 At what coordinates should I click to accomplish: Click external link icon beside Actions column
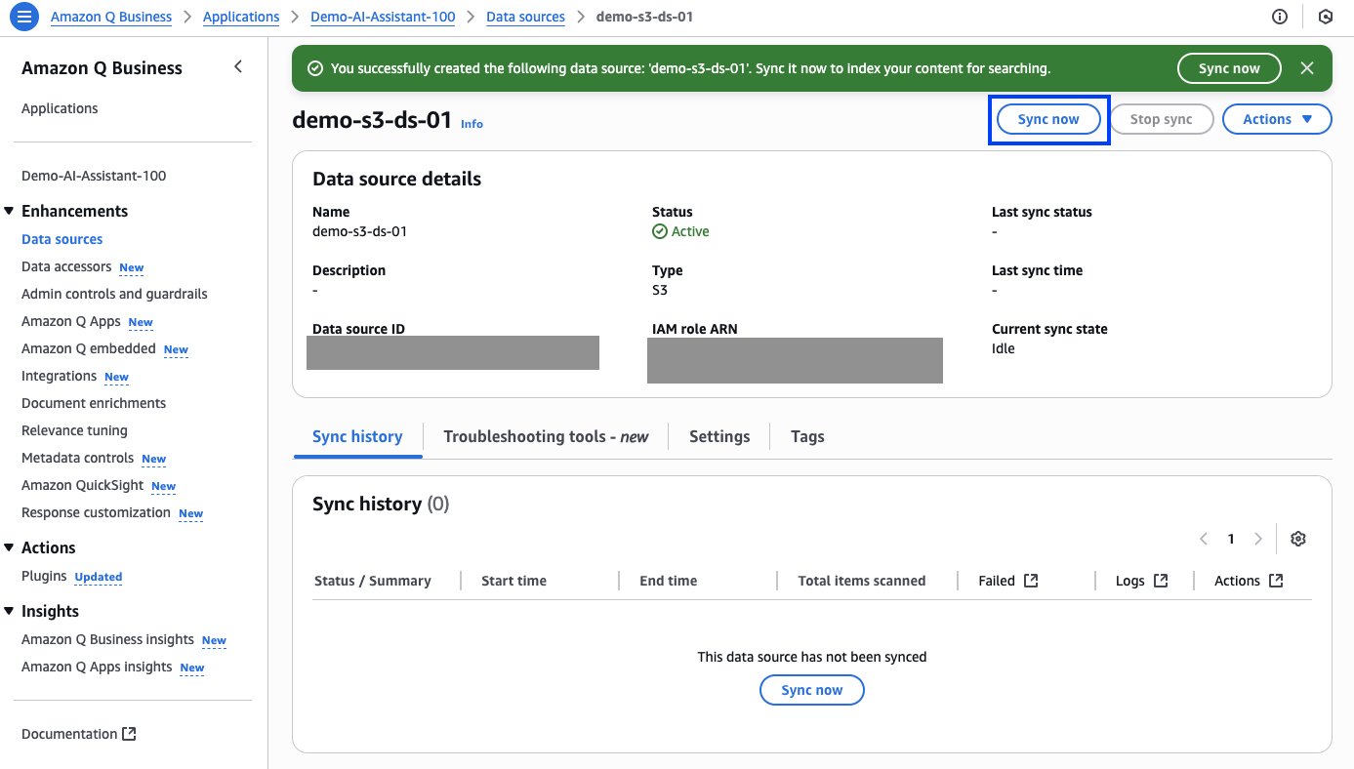pos(1276,581)
